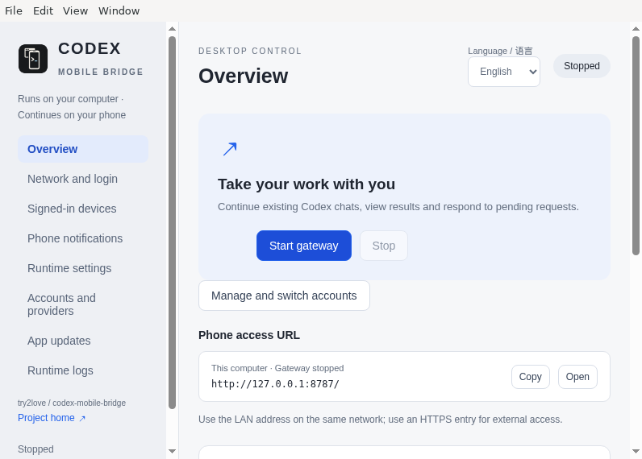
Task: Click the external arrow icon beside Project home
Action: pos(82,419)
